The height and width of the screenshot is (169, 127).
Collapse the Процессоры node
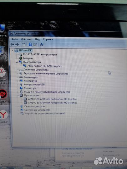pyautogui.click(x=18, y=95)
